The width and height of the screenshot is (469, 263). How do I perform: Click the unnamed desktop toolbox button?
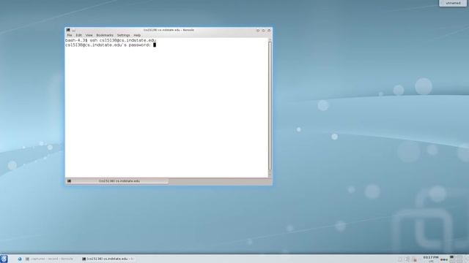click(453, 3)
